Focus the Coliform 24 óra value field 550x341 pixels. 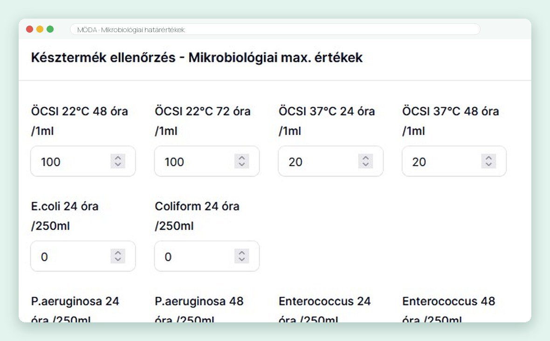click(207, 256)
